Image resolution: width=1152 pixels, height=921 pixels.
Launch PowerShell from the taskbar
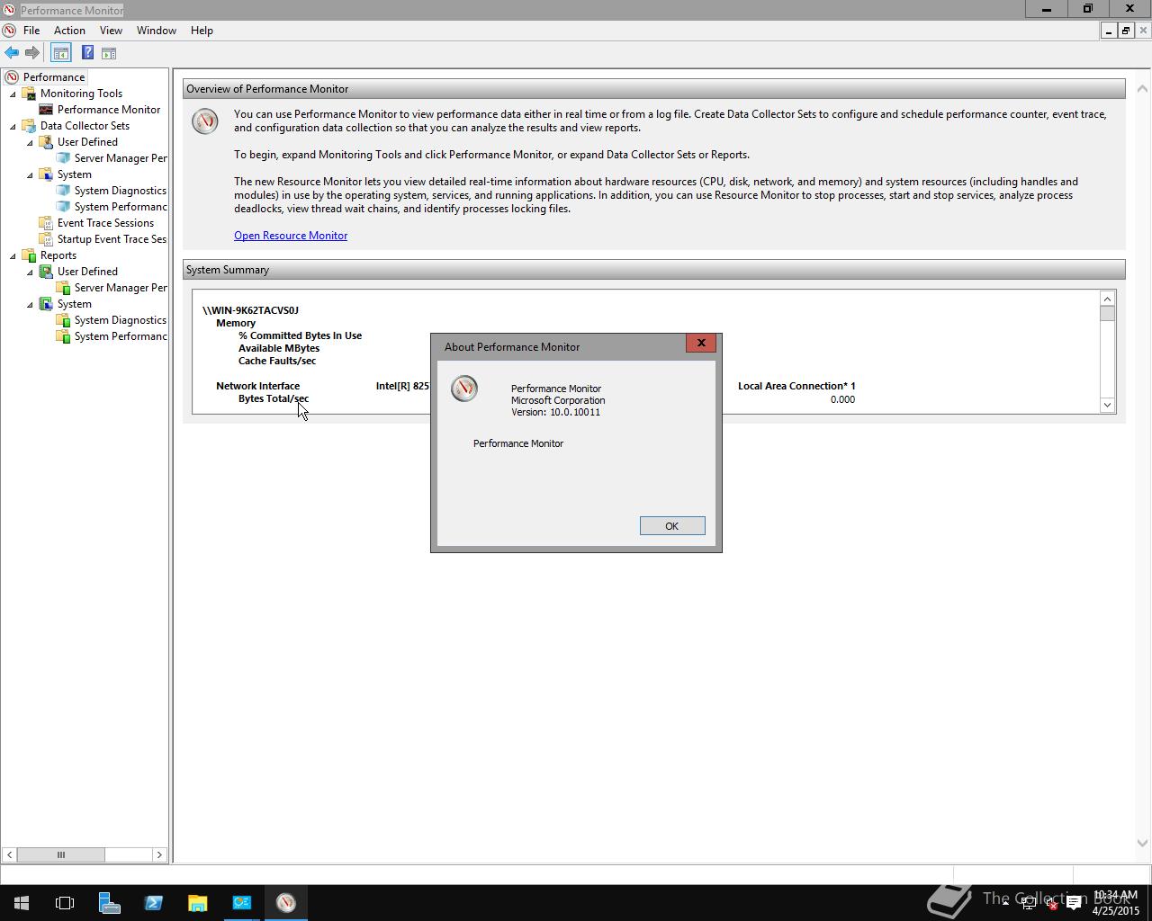[153, 903]
